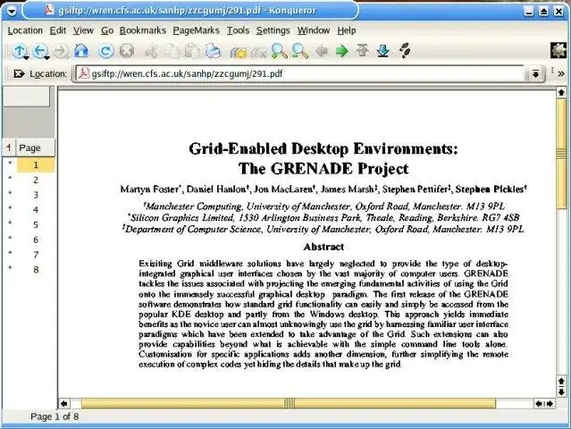This screenshot has height=429, width=571.
Task: Click the second magnifier zoom icon
Action: click(300, 51)
